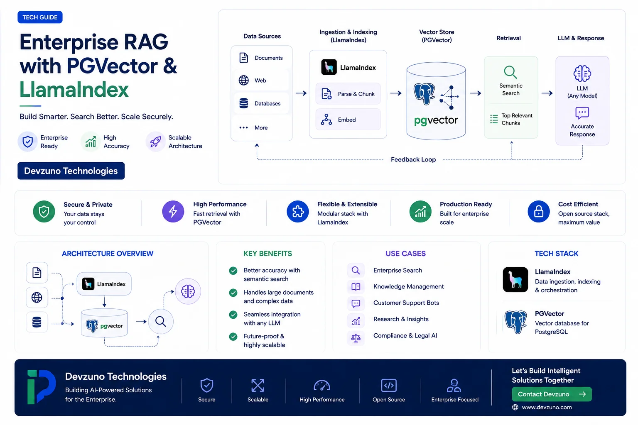
Task: Click the Contact Devzuno button
Action: tap(552, 394)
